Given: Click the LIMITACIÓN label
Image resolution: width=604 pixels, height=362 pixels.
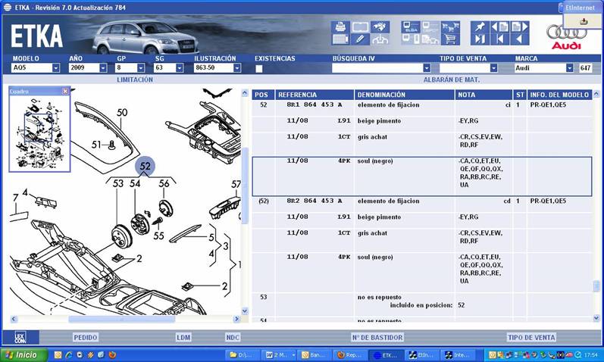Looking at the screenshot, I should (x=135, y=80).
